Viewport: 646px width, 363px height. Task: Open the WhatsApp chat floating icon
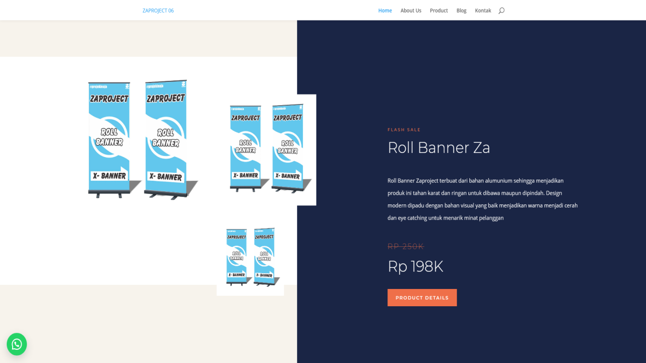(x=17, y=344)
